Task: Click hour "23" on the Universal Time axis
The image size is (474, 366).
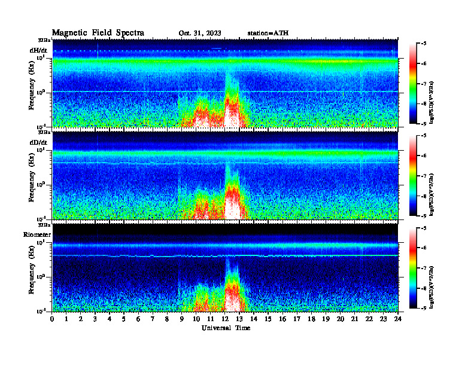Action: point(383,319)
